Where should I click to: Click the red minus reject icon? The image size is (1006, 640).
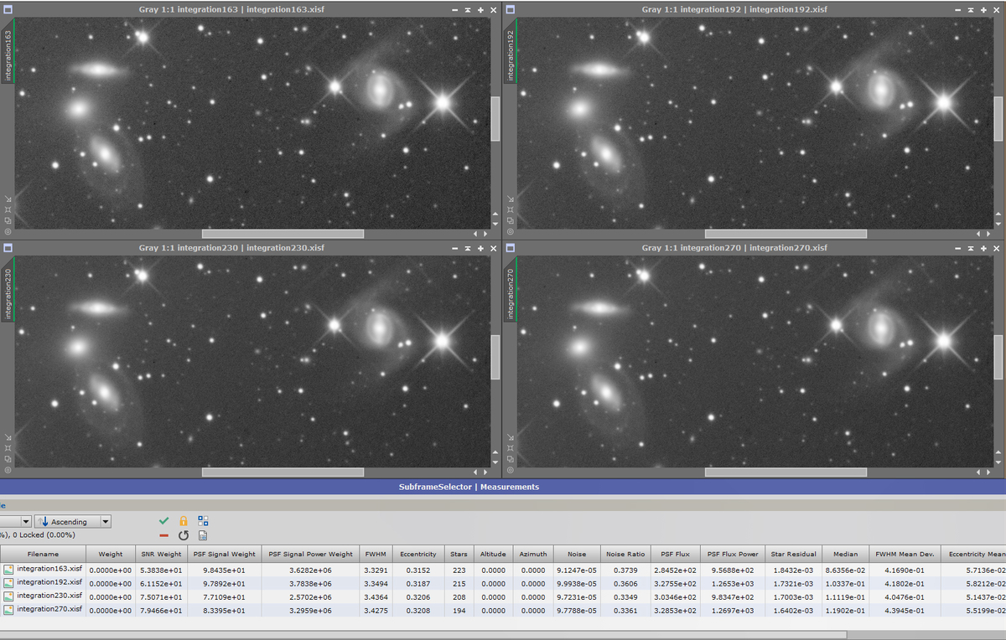(x=163, y=535)
